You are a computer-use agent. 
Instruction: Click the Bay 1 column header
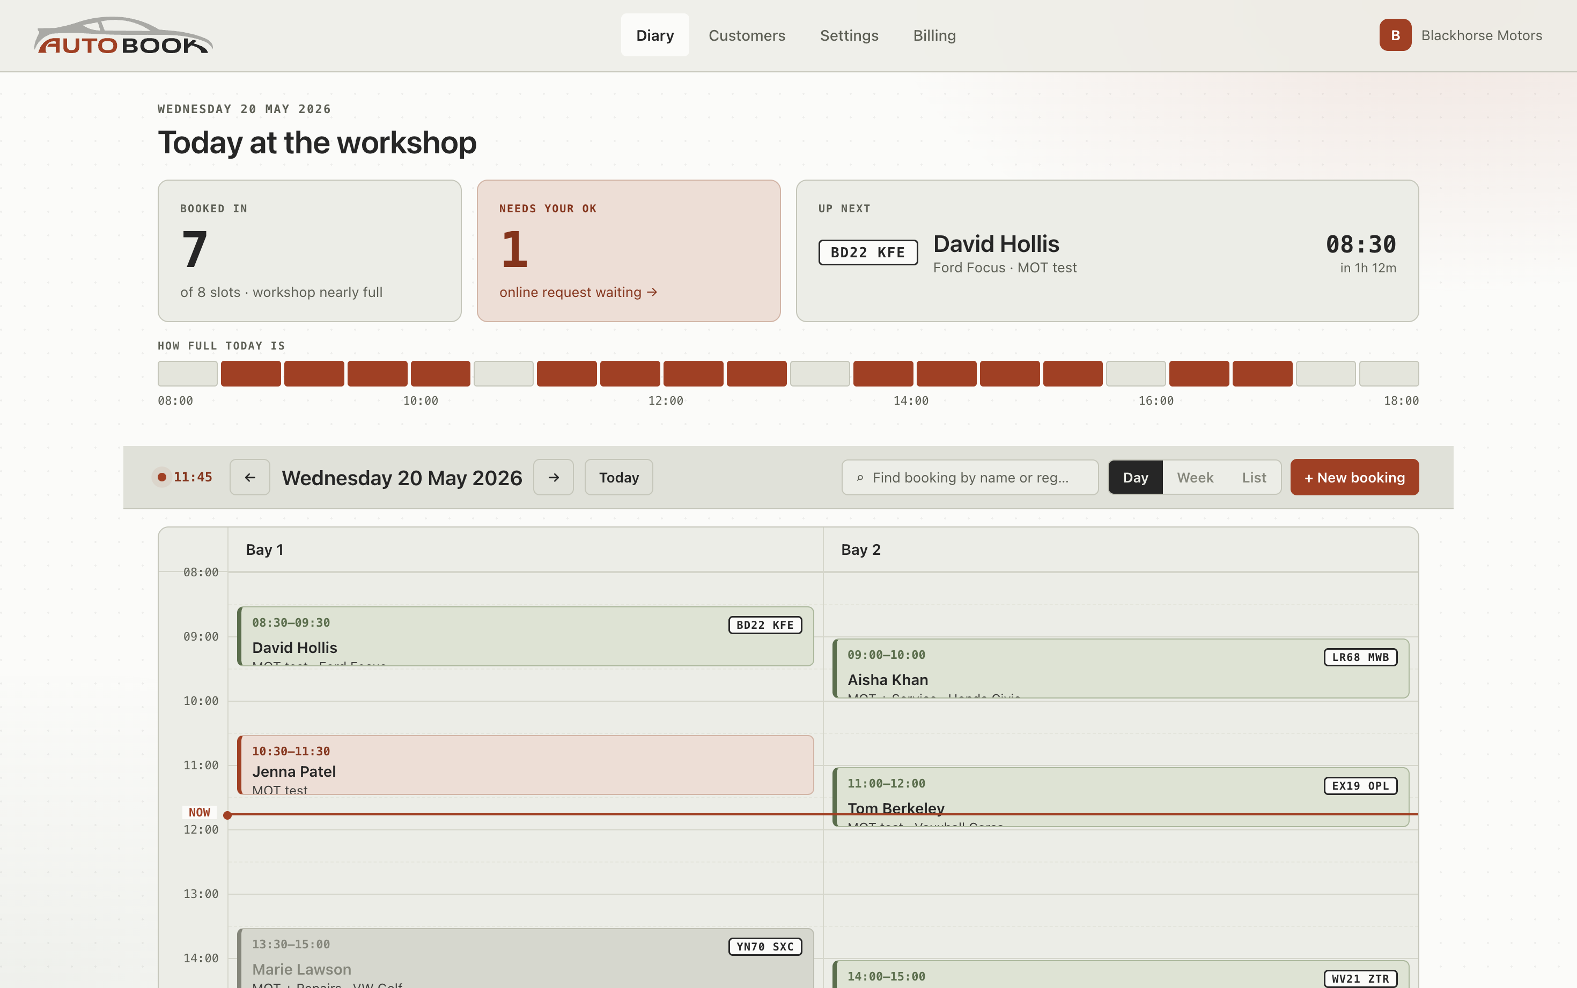[x=526, y=549]
